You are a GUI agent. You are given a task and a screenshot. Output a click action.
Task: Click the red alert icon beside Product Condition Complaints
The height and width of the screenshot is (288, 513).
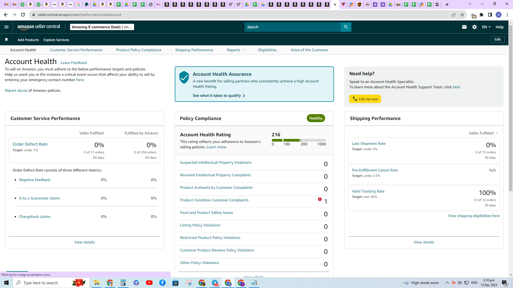[320, 199]
